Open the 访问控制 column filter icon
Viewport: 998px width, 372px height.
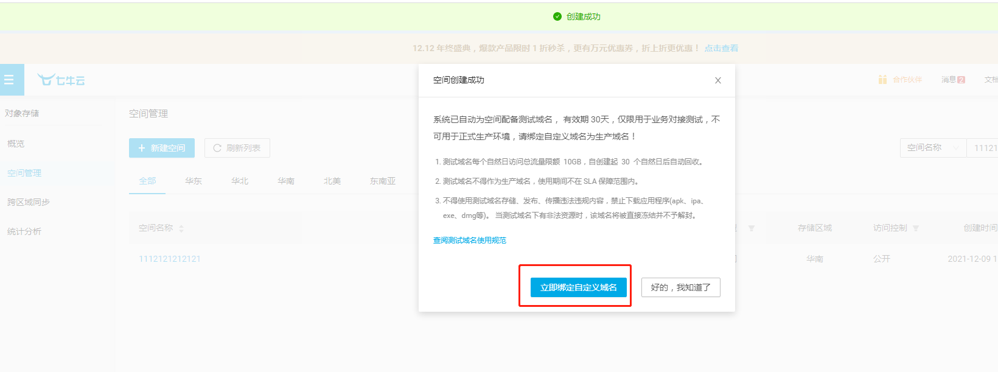pyautogui.click(x=916, y=228)
